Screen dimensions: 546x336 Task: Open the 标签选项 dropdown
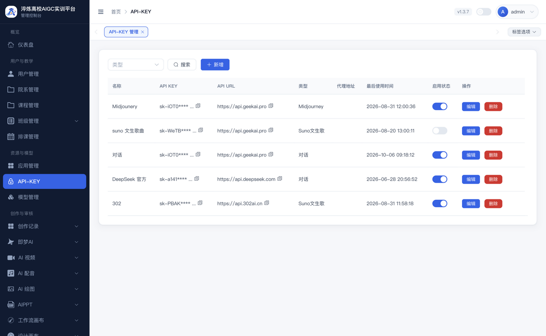tap(524, 32)
